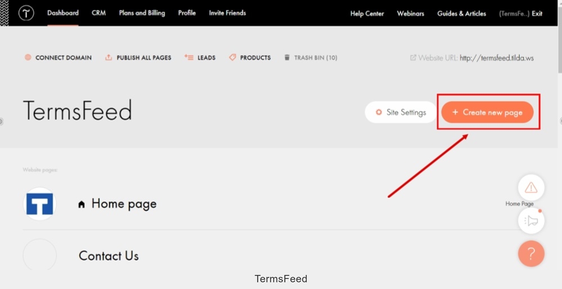Open the Dashboard tab
Viewport: 562px width, 289px height.
click(x=63, y=13)
